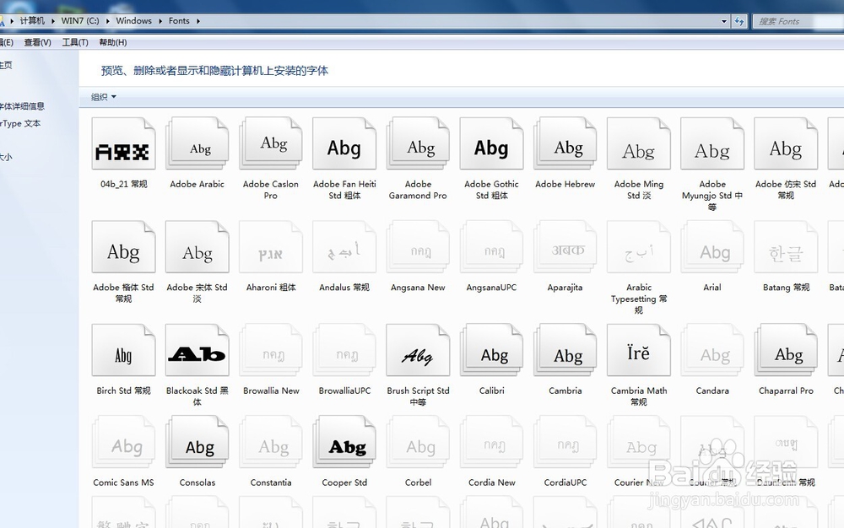Select the Adobe 仿宋 Std font
The height and width of the screenshot is (528, 844).
tap(786, 143)
